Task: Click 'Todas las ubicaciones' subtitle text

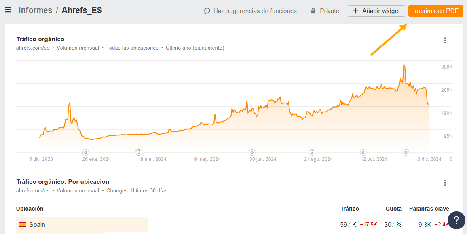Action: click(132, 48)
